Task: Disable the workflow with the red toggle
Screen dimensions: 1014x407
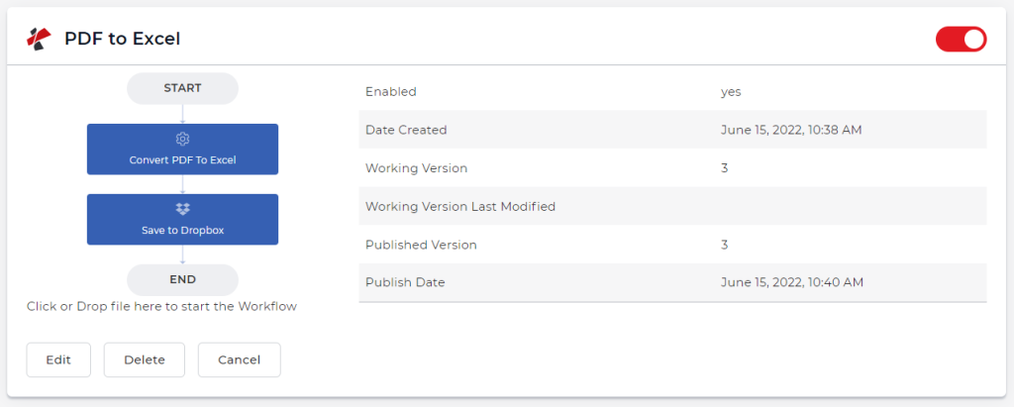Action: (961, 39)
